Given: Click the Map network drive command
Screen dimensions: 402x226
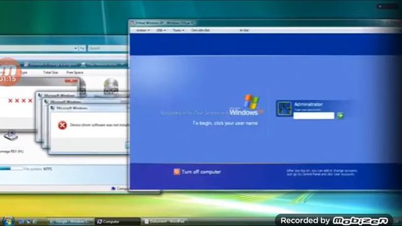Looking at the screenshot, I should coord(99,64).
